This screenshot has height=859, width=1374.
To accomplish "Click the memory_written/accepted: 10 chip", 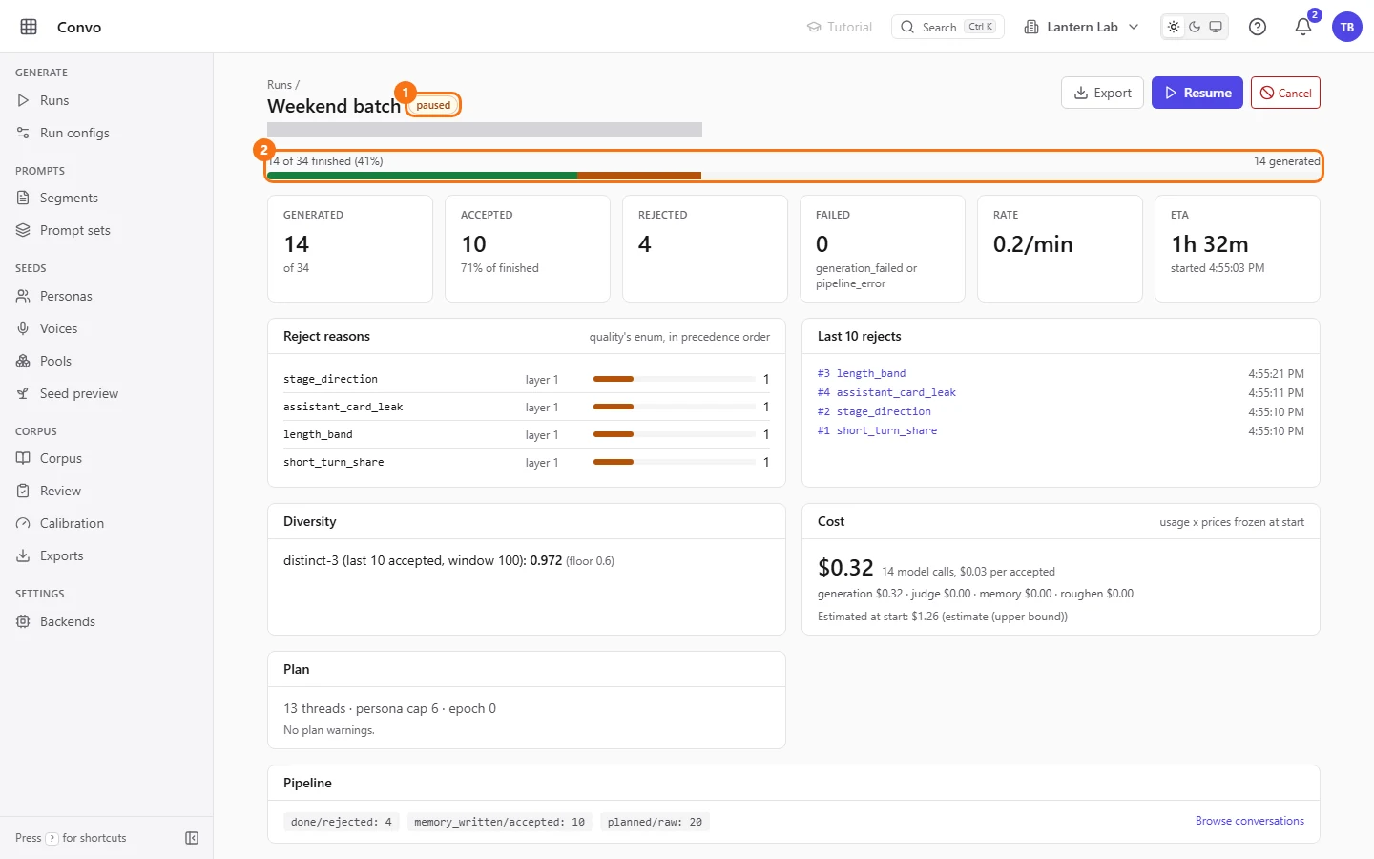I will pos(500,822).
